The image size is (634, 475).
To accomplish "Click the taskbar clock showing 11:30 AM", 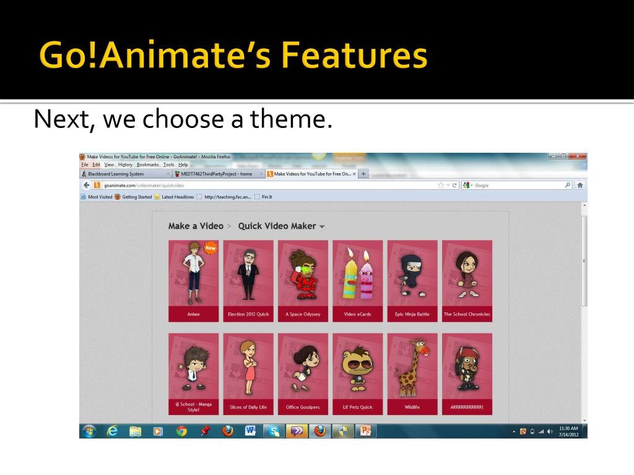I will pyautogui.click(x=568, y=431).
